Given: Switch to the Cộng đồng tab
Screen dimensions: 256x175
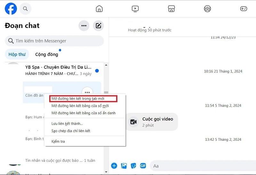Looking at the screenshot, I should coord(47,54).
